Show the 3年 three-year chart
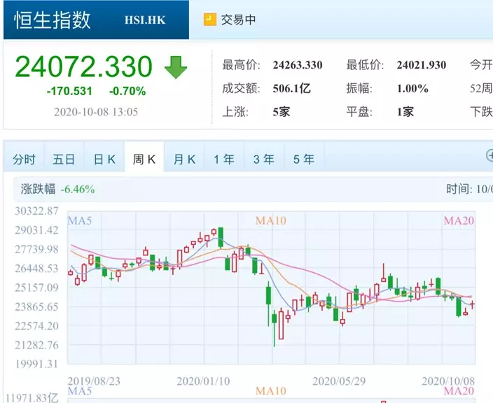Screen dimensions: 493x403 point(264,160)
